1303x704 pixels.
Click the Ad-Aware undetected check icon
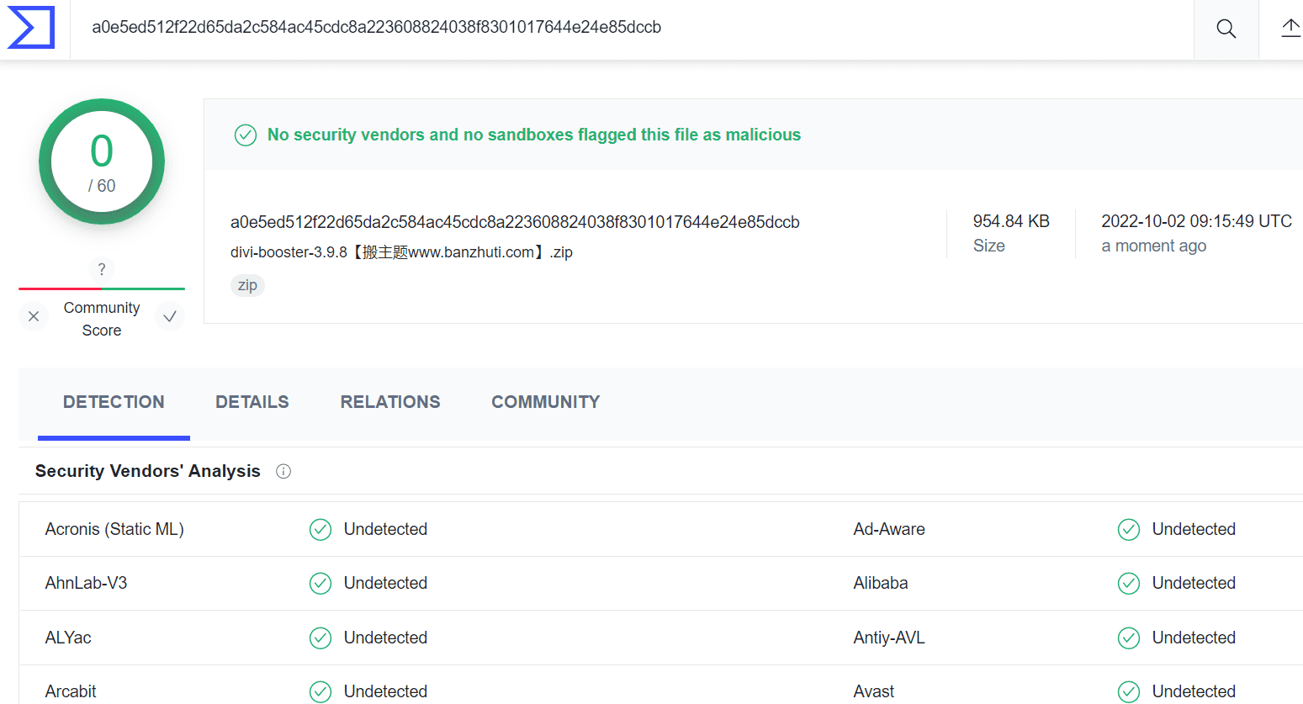(1129, 529)
